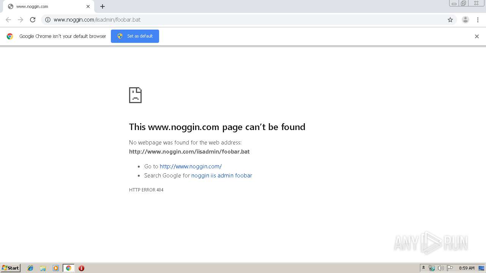The width and height of the screenshot is (486, 273).
Task: Close the www.noggin.com tab
Action: (88, 6)
